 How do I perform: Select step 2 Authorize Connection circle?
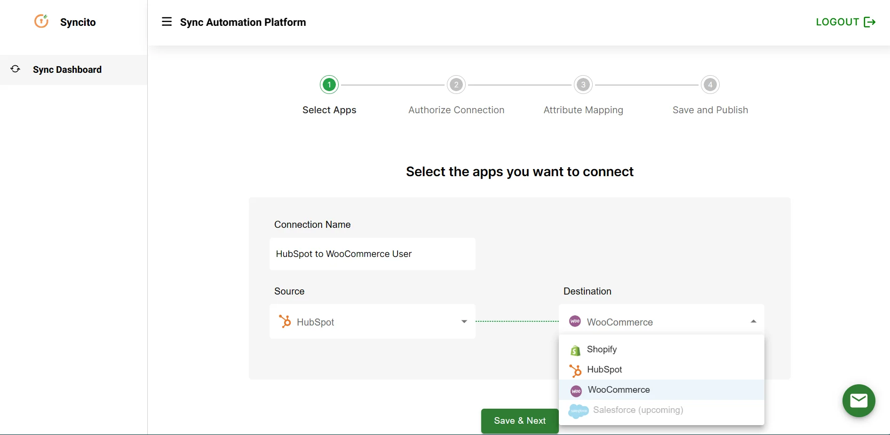(x=456, y=85)
